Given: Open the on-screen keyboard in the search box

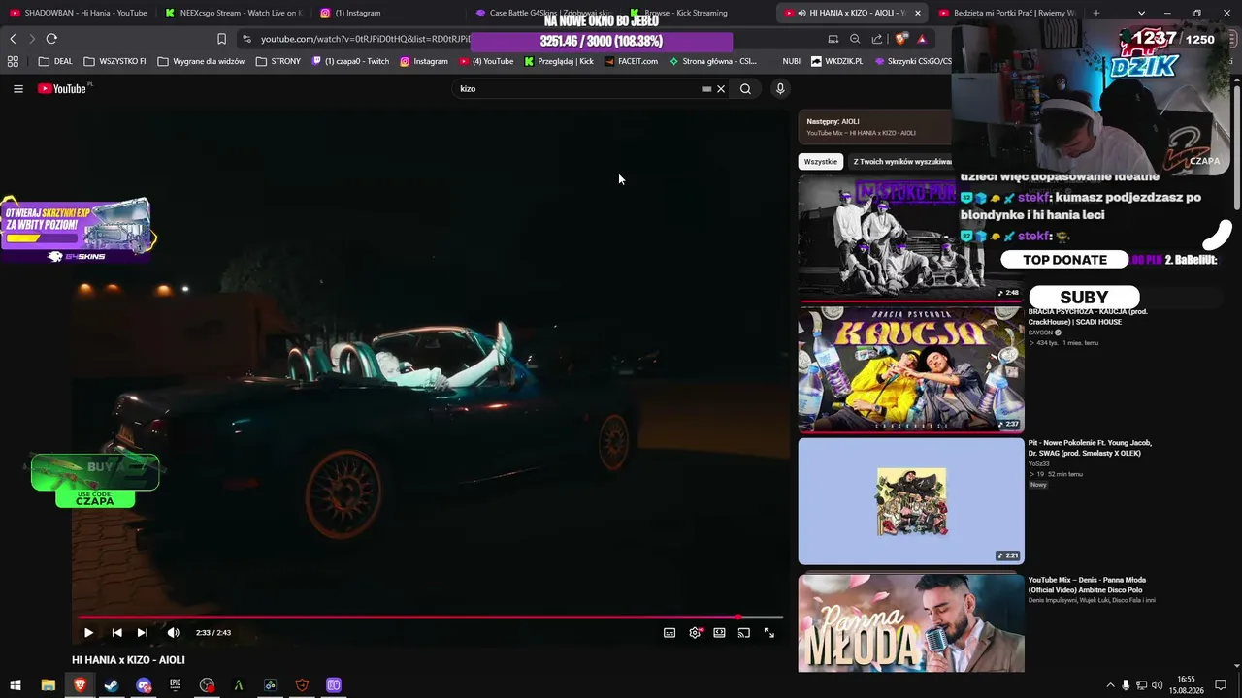Looking at the screenshot, I should [706, 89].
